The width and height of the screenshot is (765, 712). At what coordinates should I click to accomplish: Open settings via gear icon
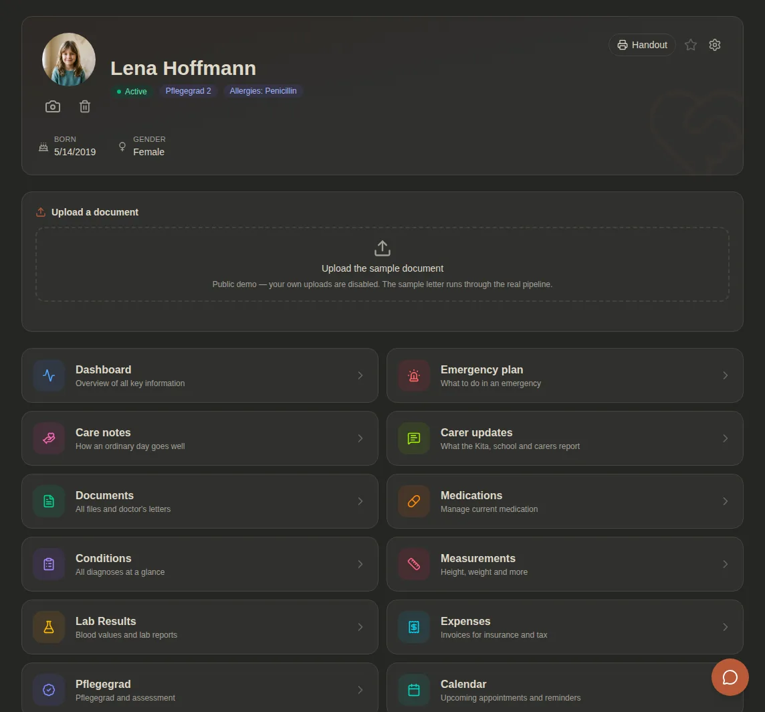point(715,45)
